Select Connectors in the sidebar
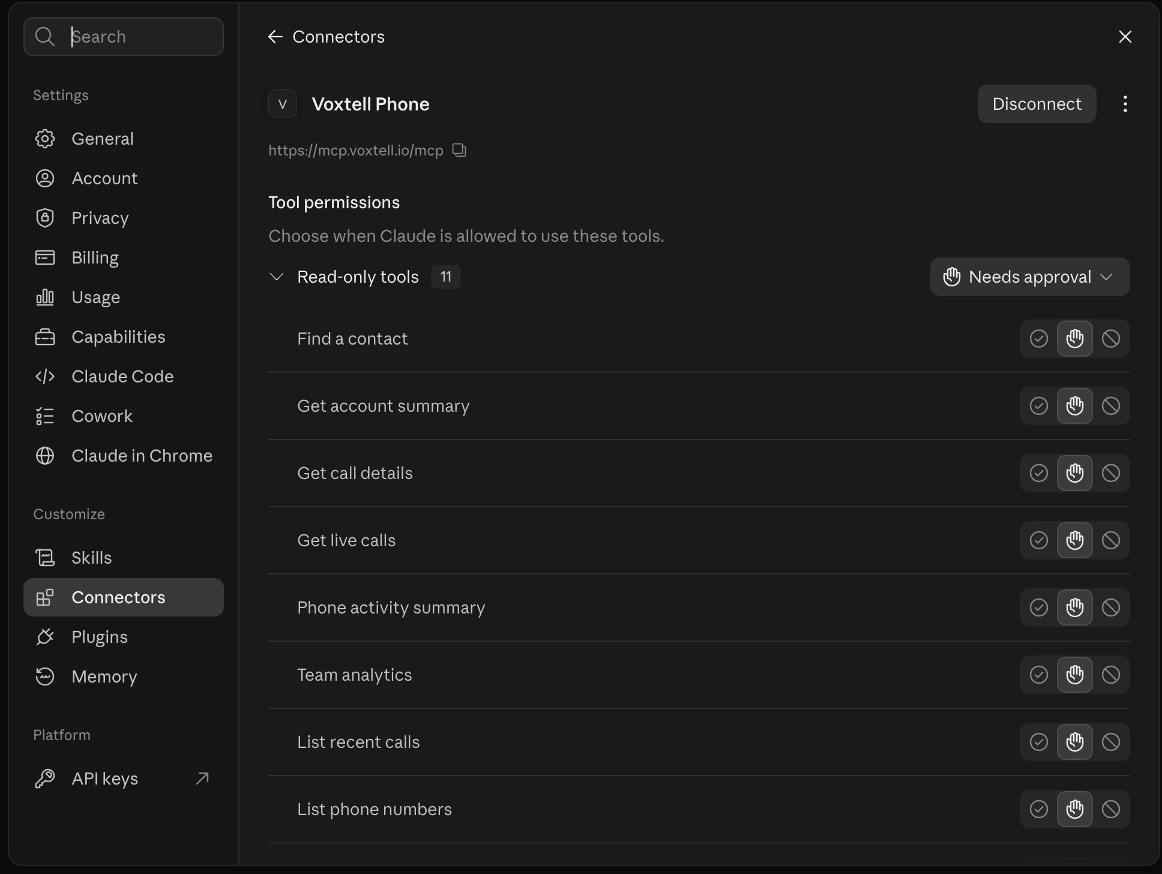The width and height of the screenshot is (1162, 874). point(124,597)
